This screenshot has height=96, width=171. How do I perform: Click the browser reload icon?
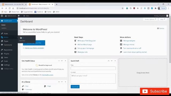pos(10,8)
